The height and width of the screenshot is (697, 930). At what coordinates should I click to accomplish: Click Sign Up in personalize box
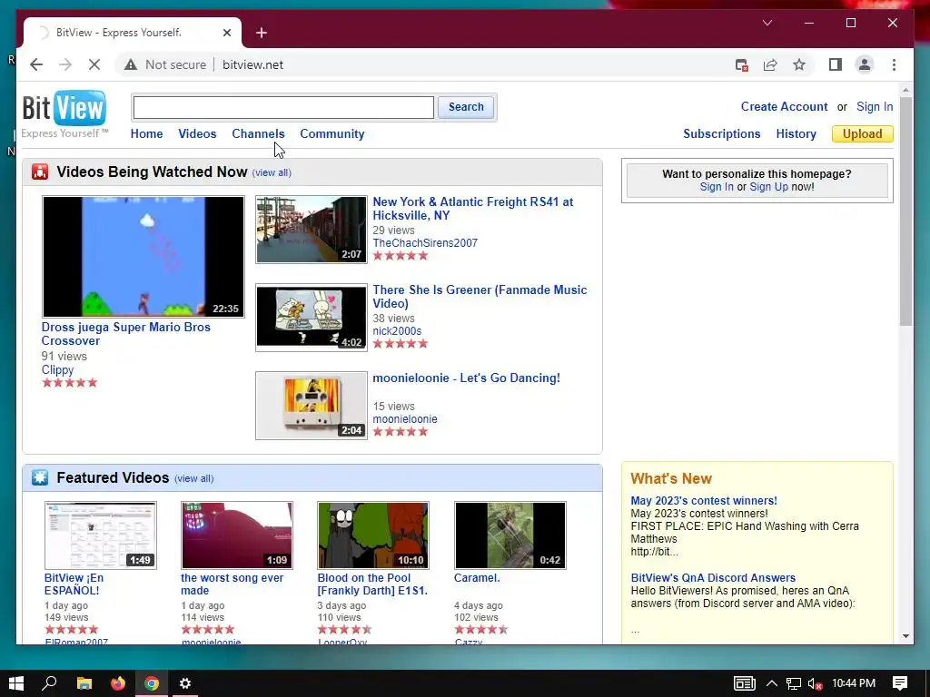[x=768, y=187]
